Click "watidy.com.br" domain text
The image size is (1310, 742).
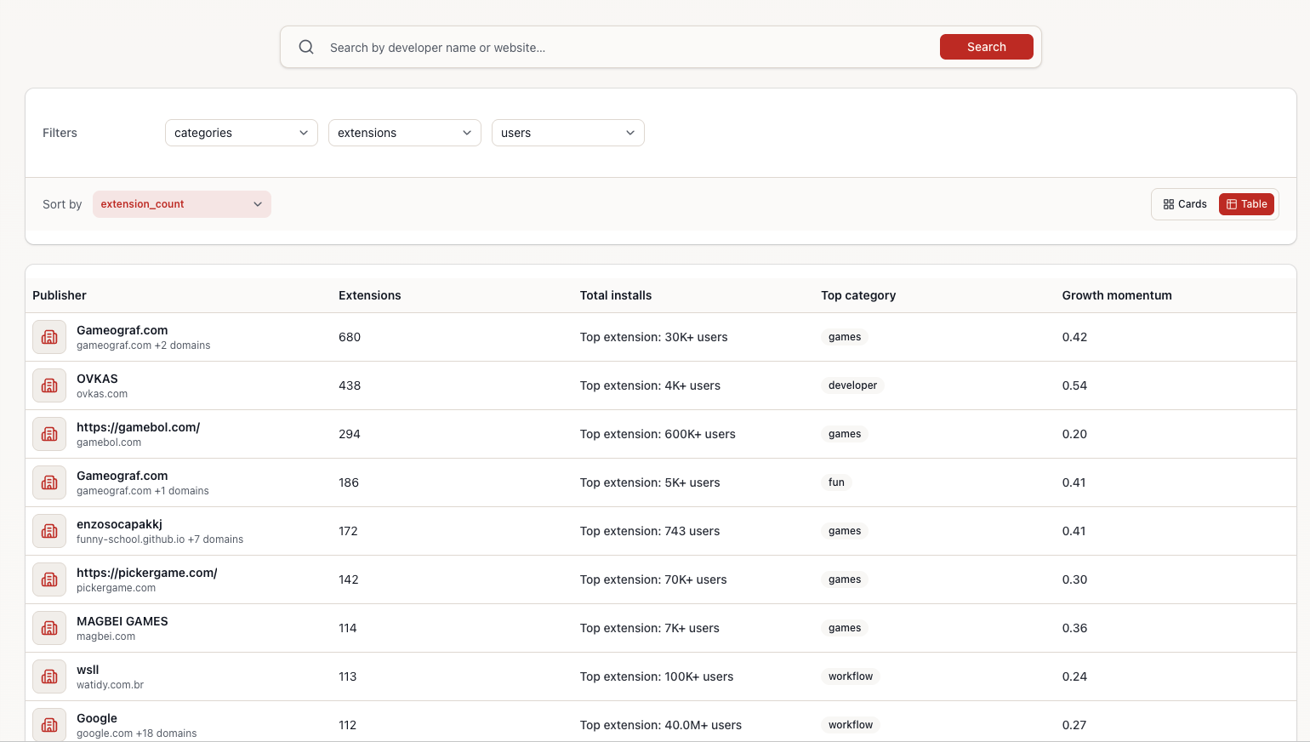tap(110, 685)
